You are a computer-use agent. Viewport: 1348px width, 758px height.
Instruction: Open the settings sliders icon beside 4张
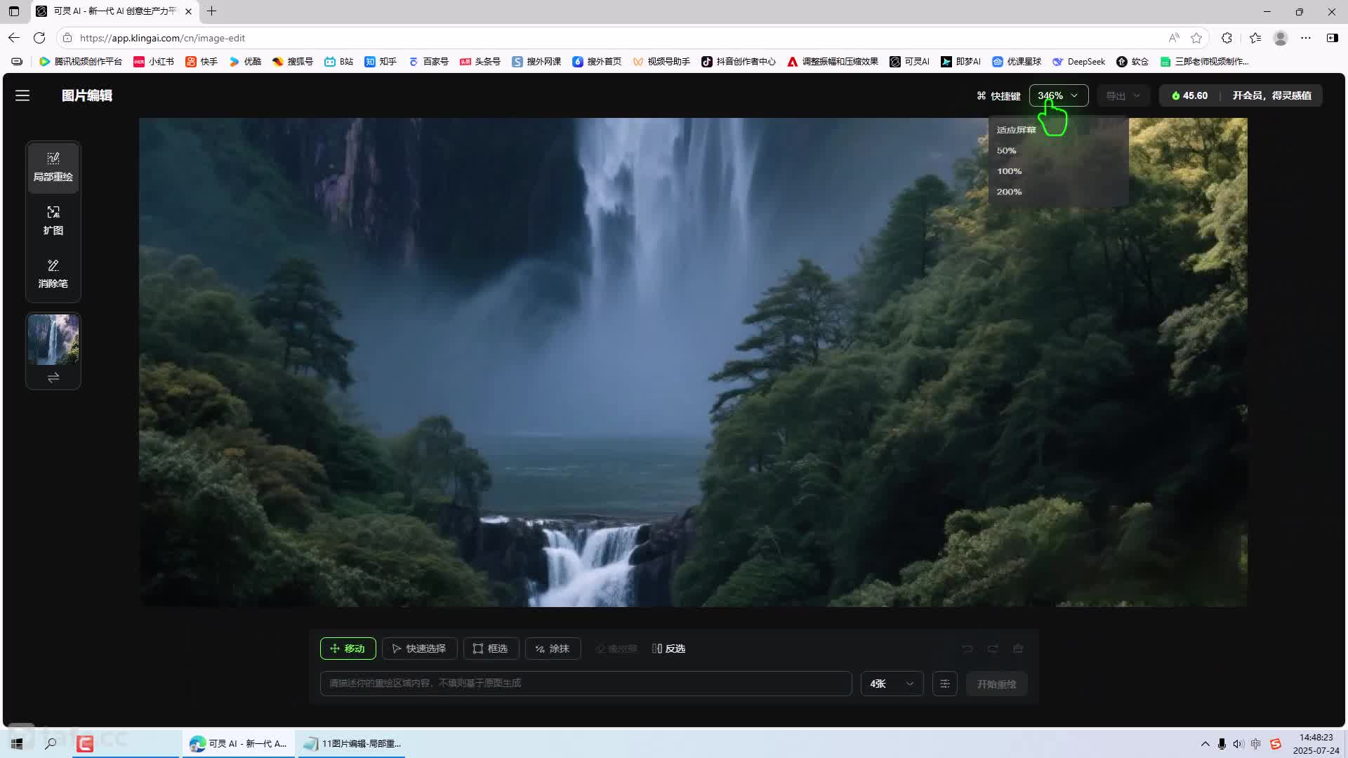[x=945, y=684]
